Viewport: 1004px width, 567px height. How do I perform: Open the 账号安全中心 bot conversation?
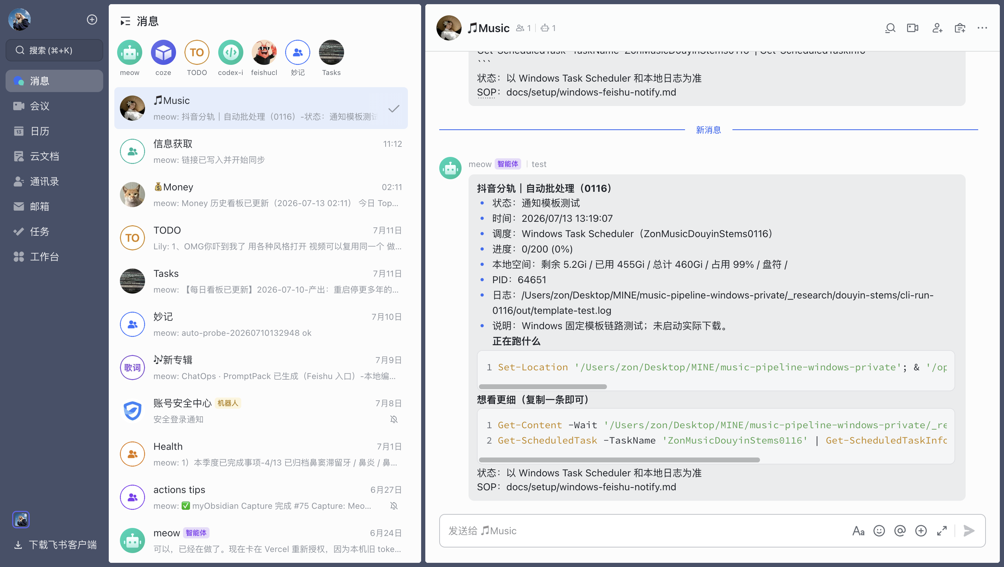click(x=261, y=411)
